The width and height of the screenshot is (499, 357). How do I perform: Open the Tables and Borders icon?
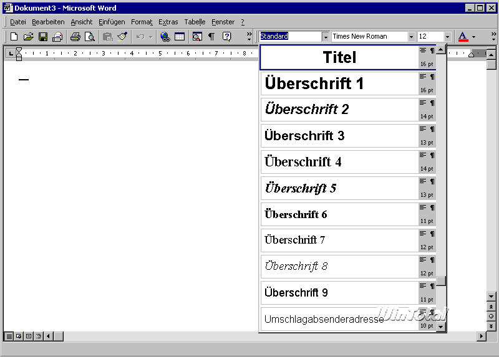pos(180,37)
